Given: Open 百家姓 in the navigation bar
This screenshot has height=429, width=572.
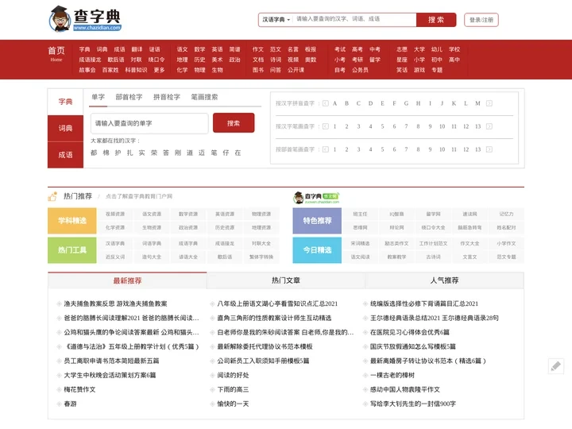Looking at the screenshot, I should click(110, 70).
